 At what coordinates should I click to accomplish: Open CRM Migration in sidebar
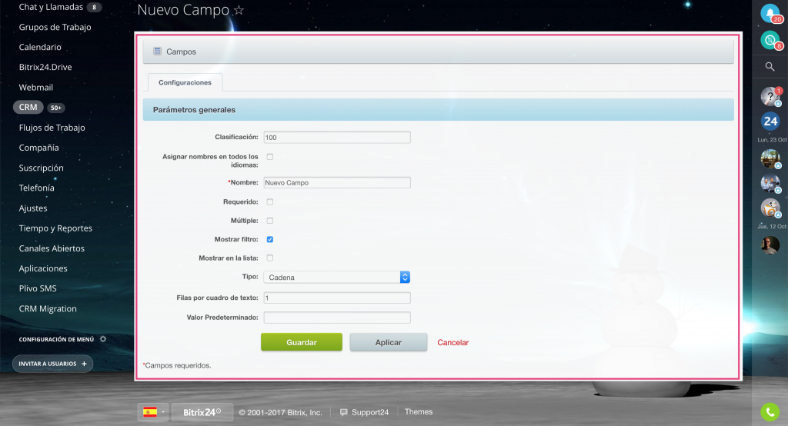click(x=48, y=308)
